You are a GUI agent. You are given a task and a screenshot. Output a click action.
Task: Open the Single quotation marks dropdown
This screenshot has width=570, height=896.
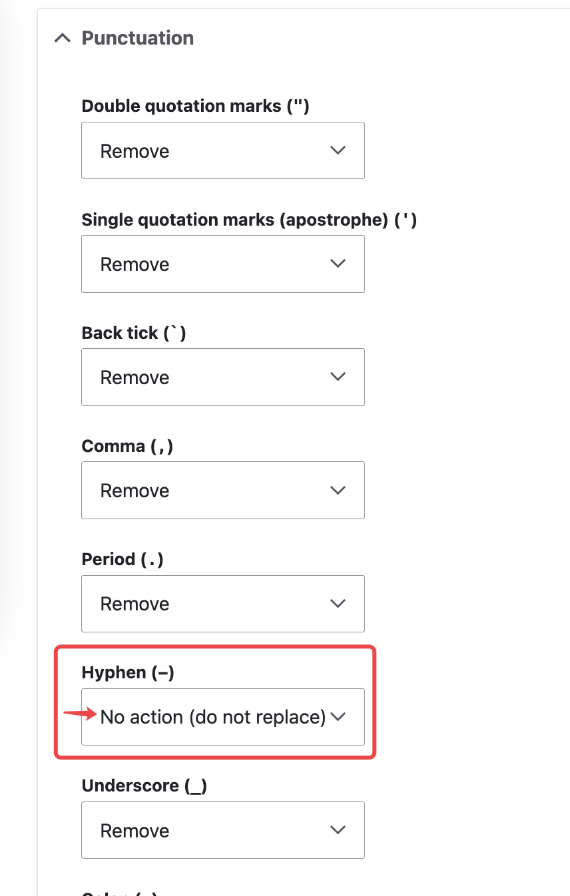(x=222, y=264)
